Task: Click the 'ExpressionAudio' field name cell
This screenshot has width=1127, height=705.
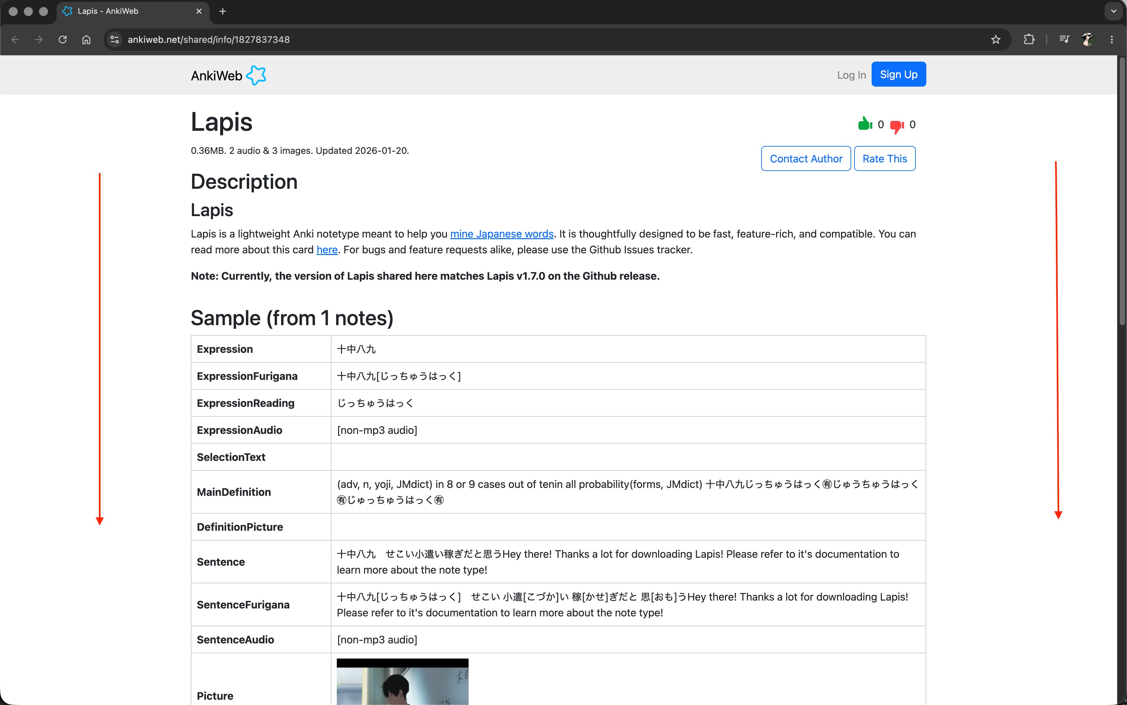Action: (x=261, y=430)
